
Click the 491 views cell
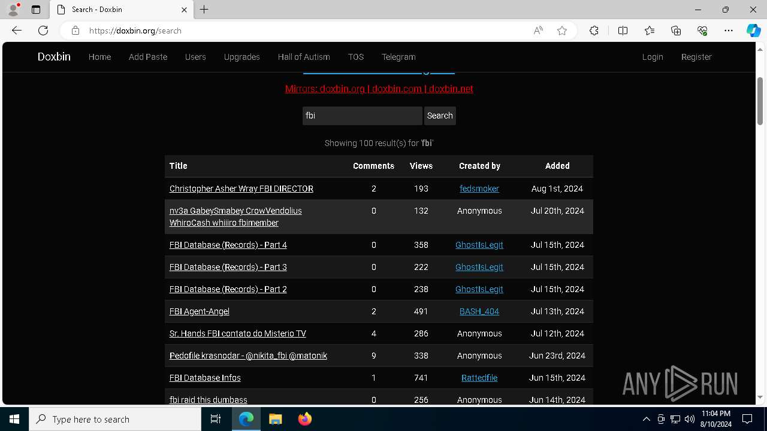[x=421, y=311]
